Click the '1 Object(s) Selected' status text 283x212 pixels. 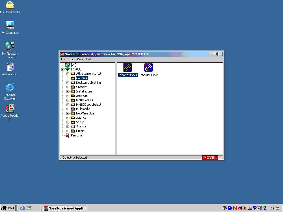pos(74,158)
